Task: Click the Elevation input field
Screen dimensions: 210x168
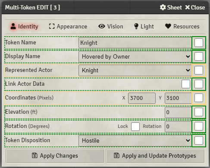Action: 178,112
